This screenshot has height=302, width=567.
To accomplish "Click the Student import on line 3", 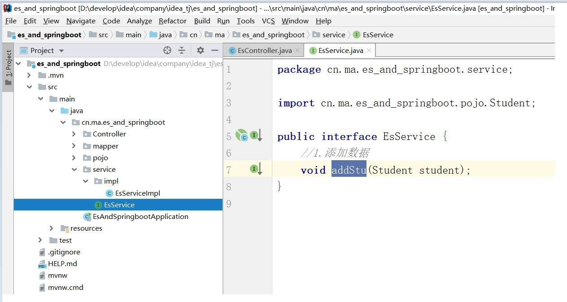I will pos(510,103).
